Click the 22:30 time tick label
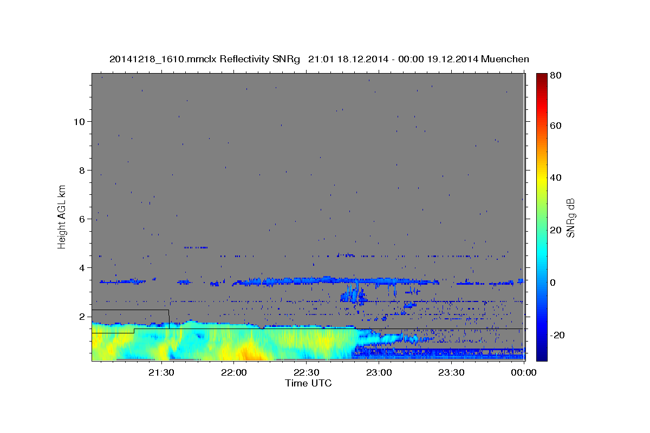 pos(306,372)
